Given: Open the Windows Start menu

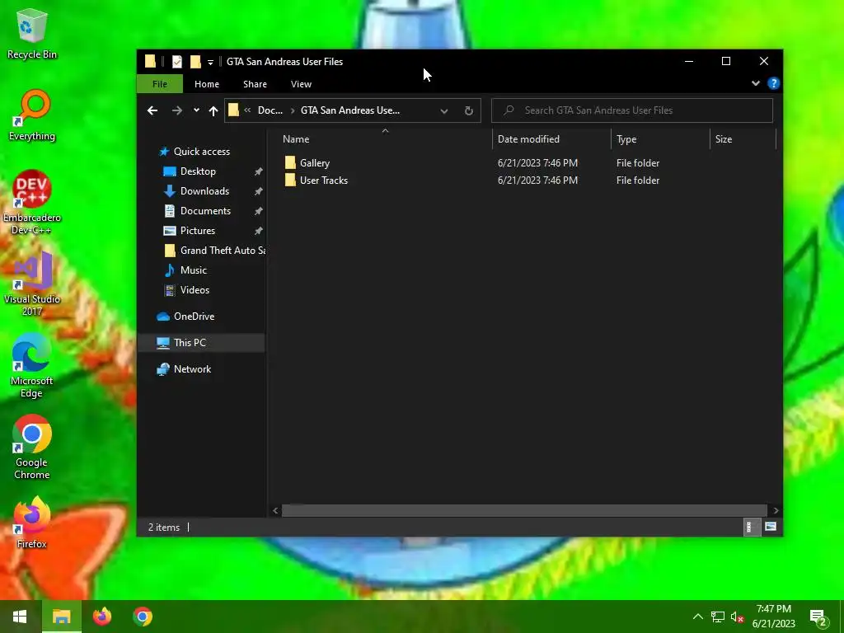Looking at the screenshot, I should pyautogui.click(x=20, y=617).
